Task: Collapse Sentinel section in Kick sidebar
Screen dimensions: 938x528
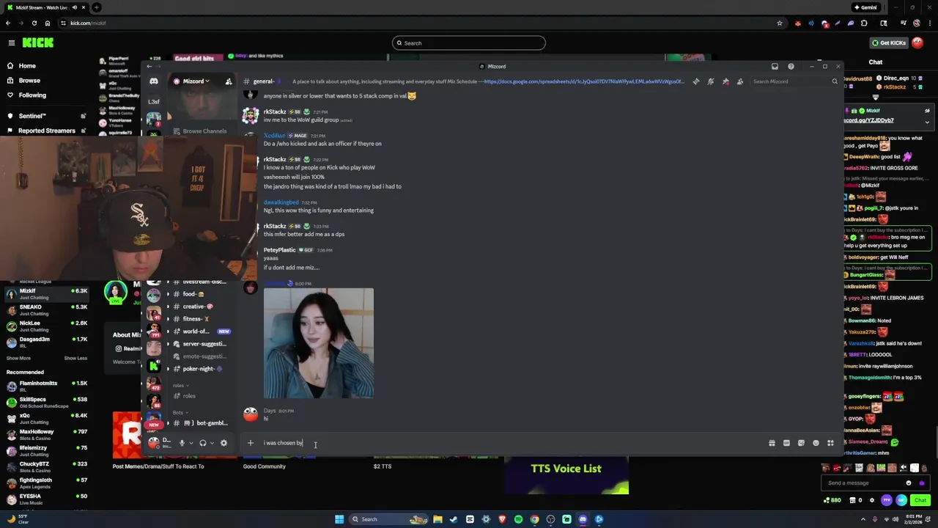Action: tap(83, 116)
